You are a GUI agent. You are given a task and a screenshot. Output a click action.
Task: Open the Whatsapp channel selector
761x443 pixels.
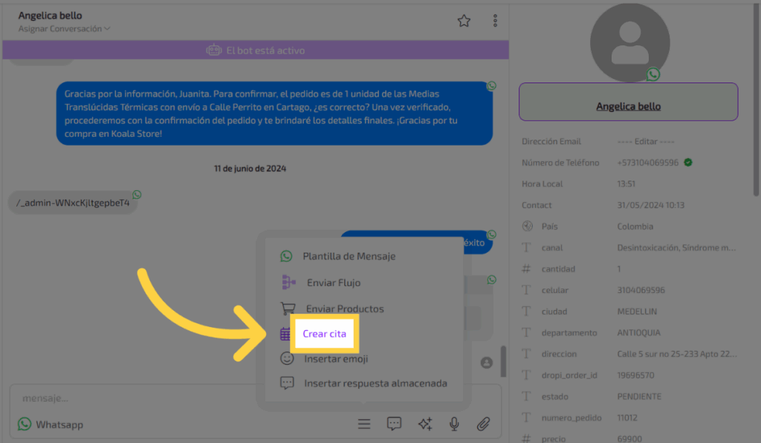tap(51, 424)
